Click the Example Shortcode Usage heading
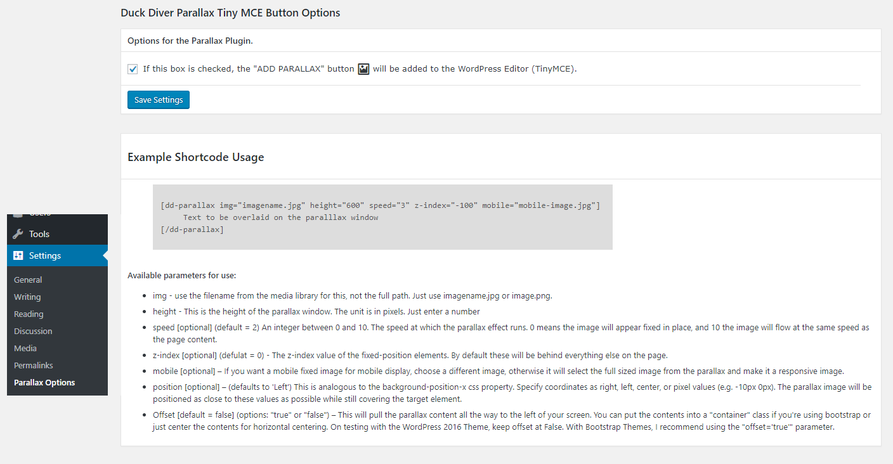 [196, 157]
